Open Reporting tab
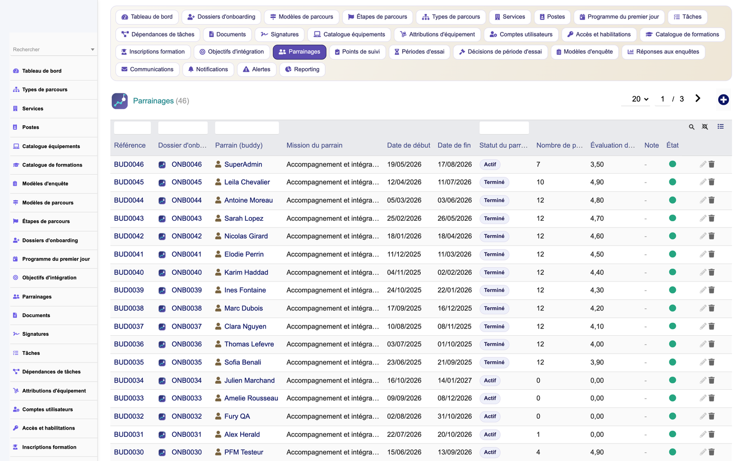Viewport: 745px width, 461px height. click(x=302, y=70)
